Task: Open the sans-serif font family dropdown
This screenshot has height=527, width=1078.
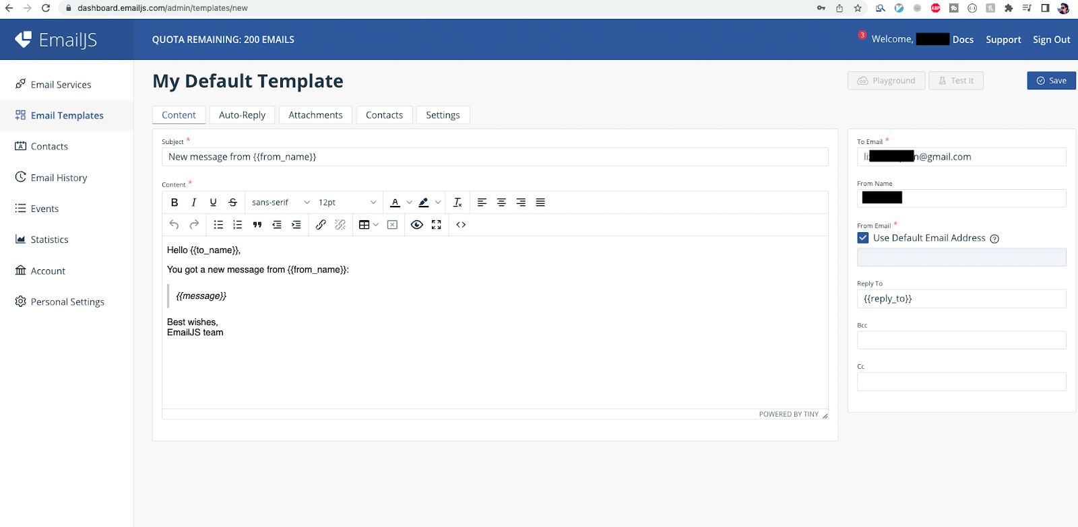Action: point(280,203)
